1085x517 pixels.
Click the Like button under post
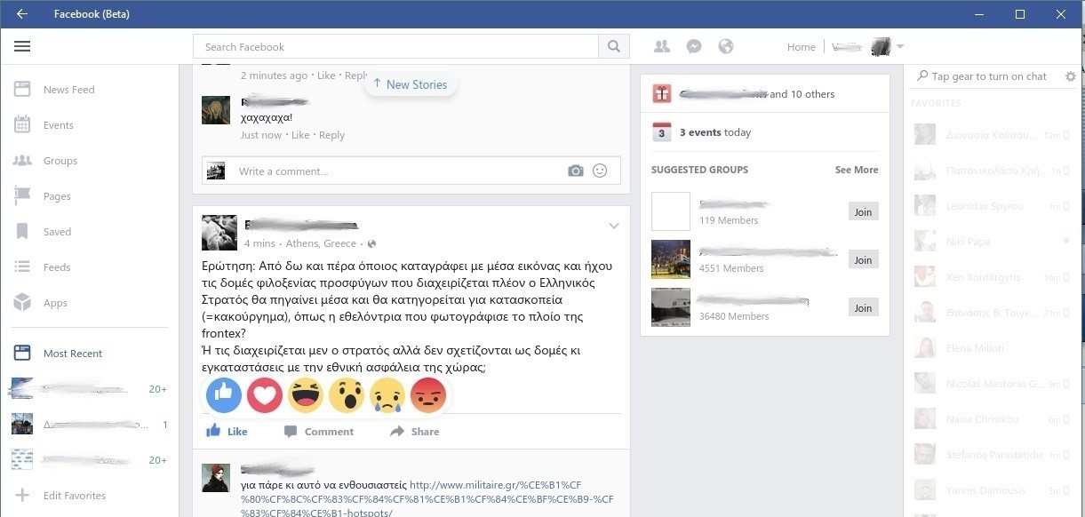[227, 432]
